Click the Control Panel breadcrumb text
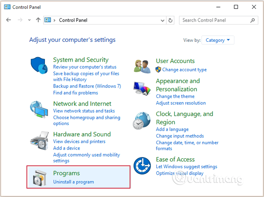Screen dimensions: 264x197 (x=73, y=20)
